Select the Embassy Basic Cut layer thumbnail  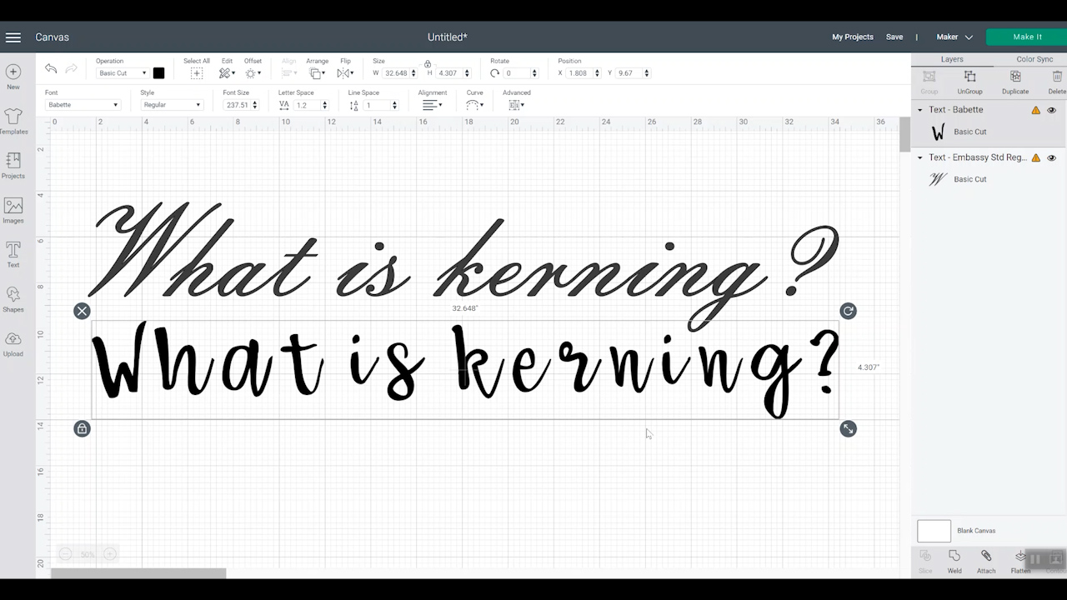[939, 179]
